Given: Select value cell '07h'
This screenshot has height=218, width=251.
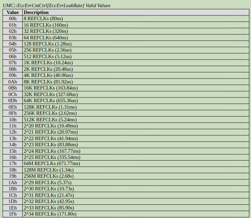Looking at the screenshot, I should pyautogui.click(x=13, y=63).
